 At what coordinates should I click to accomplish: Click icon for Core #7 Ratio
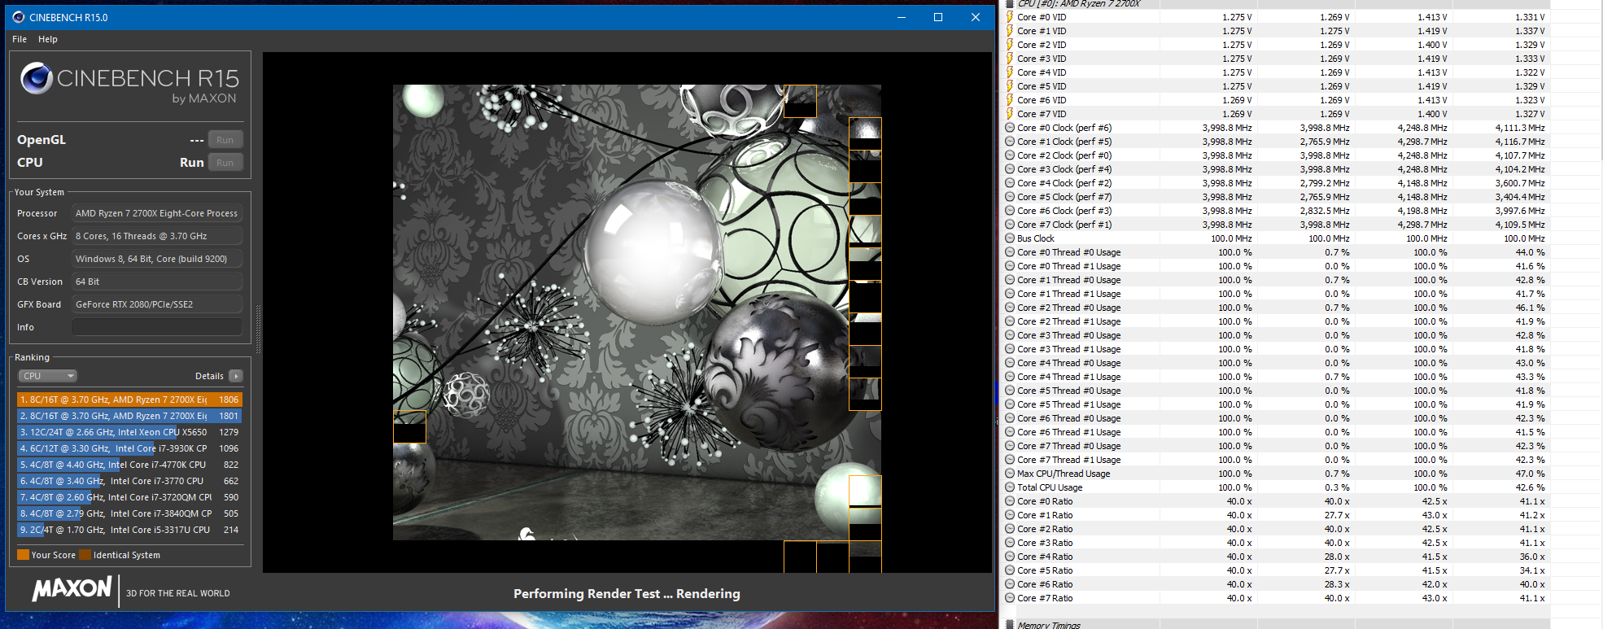click(1010, 598)
